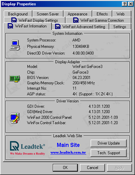Click the Cancel button
135x175 pixels.
click(93, 168)
